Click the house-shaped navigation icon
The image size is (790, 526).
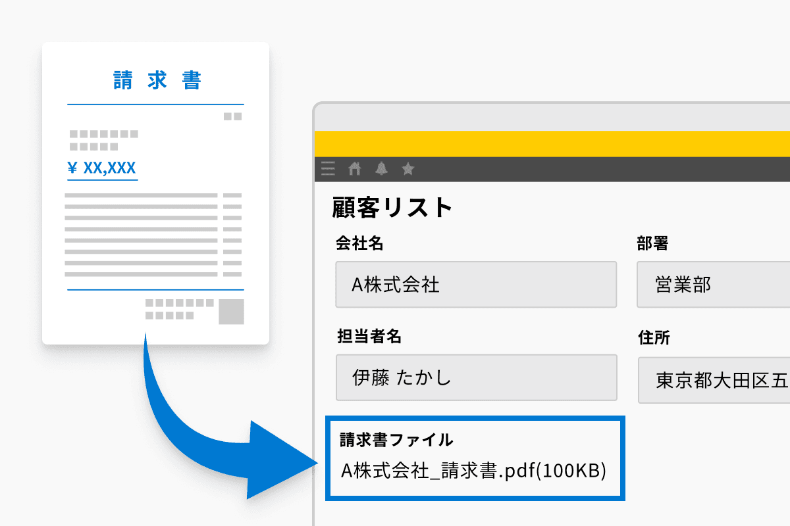355,168
